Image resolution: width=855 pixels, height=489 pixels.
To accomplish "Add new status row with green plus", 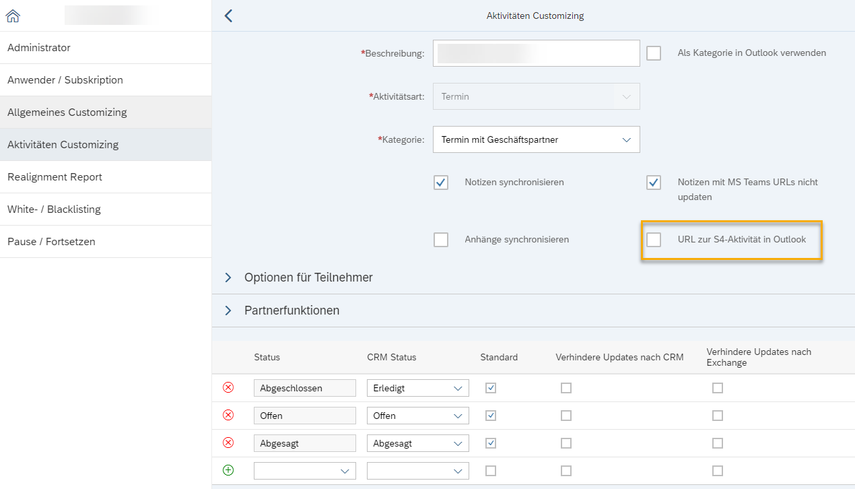I will [228, 470].
